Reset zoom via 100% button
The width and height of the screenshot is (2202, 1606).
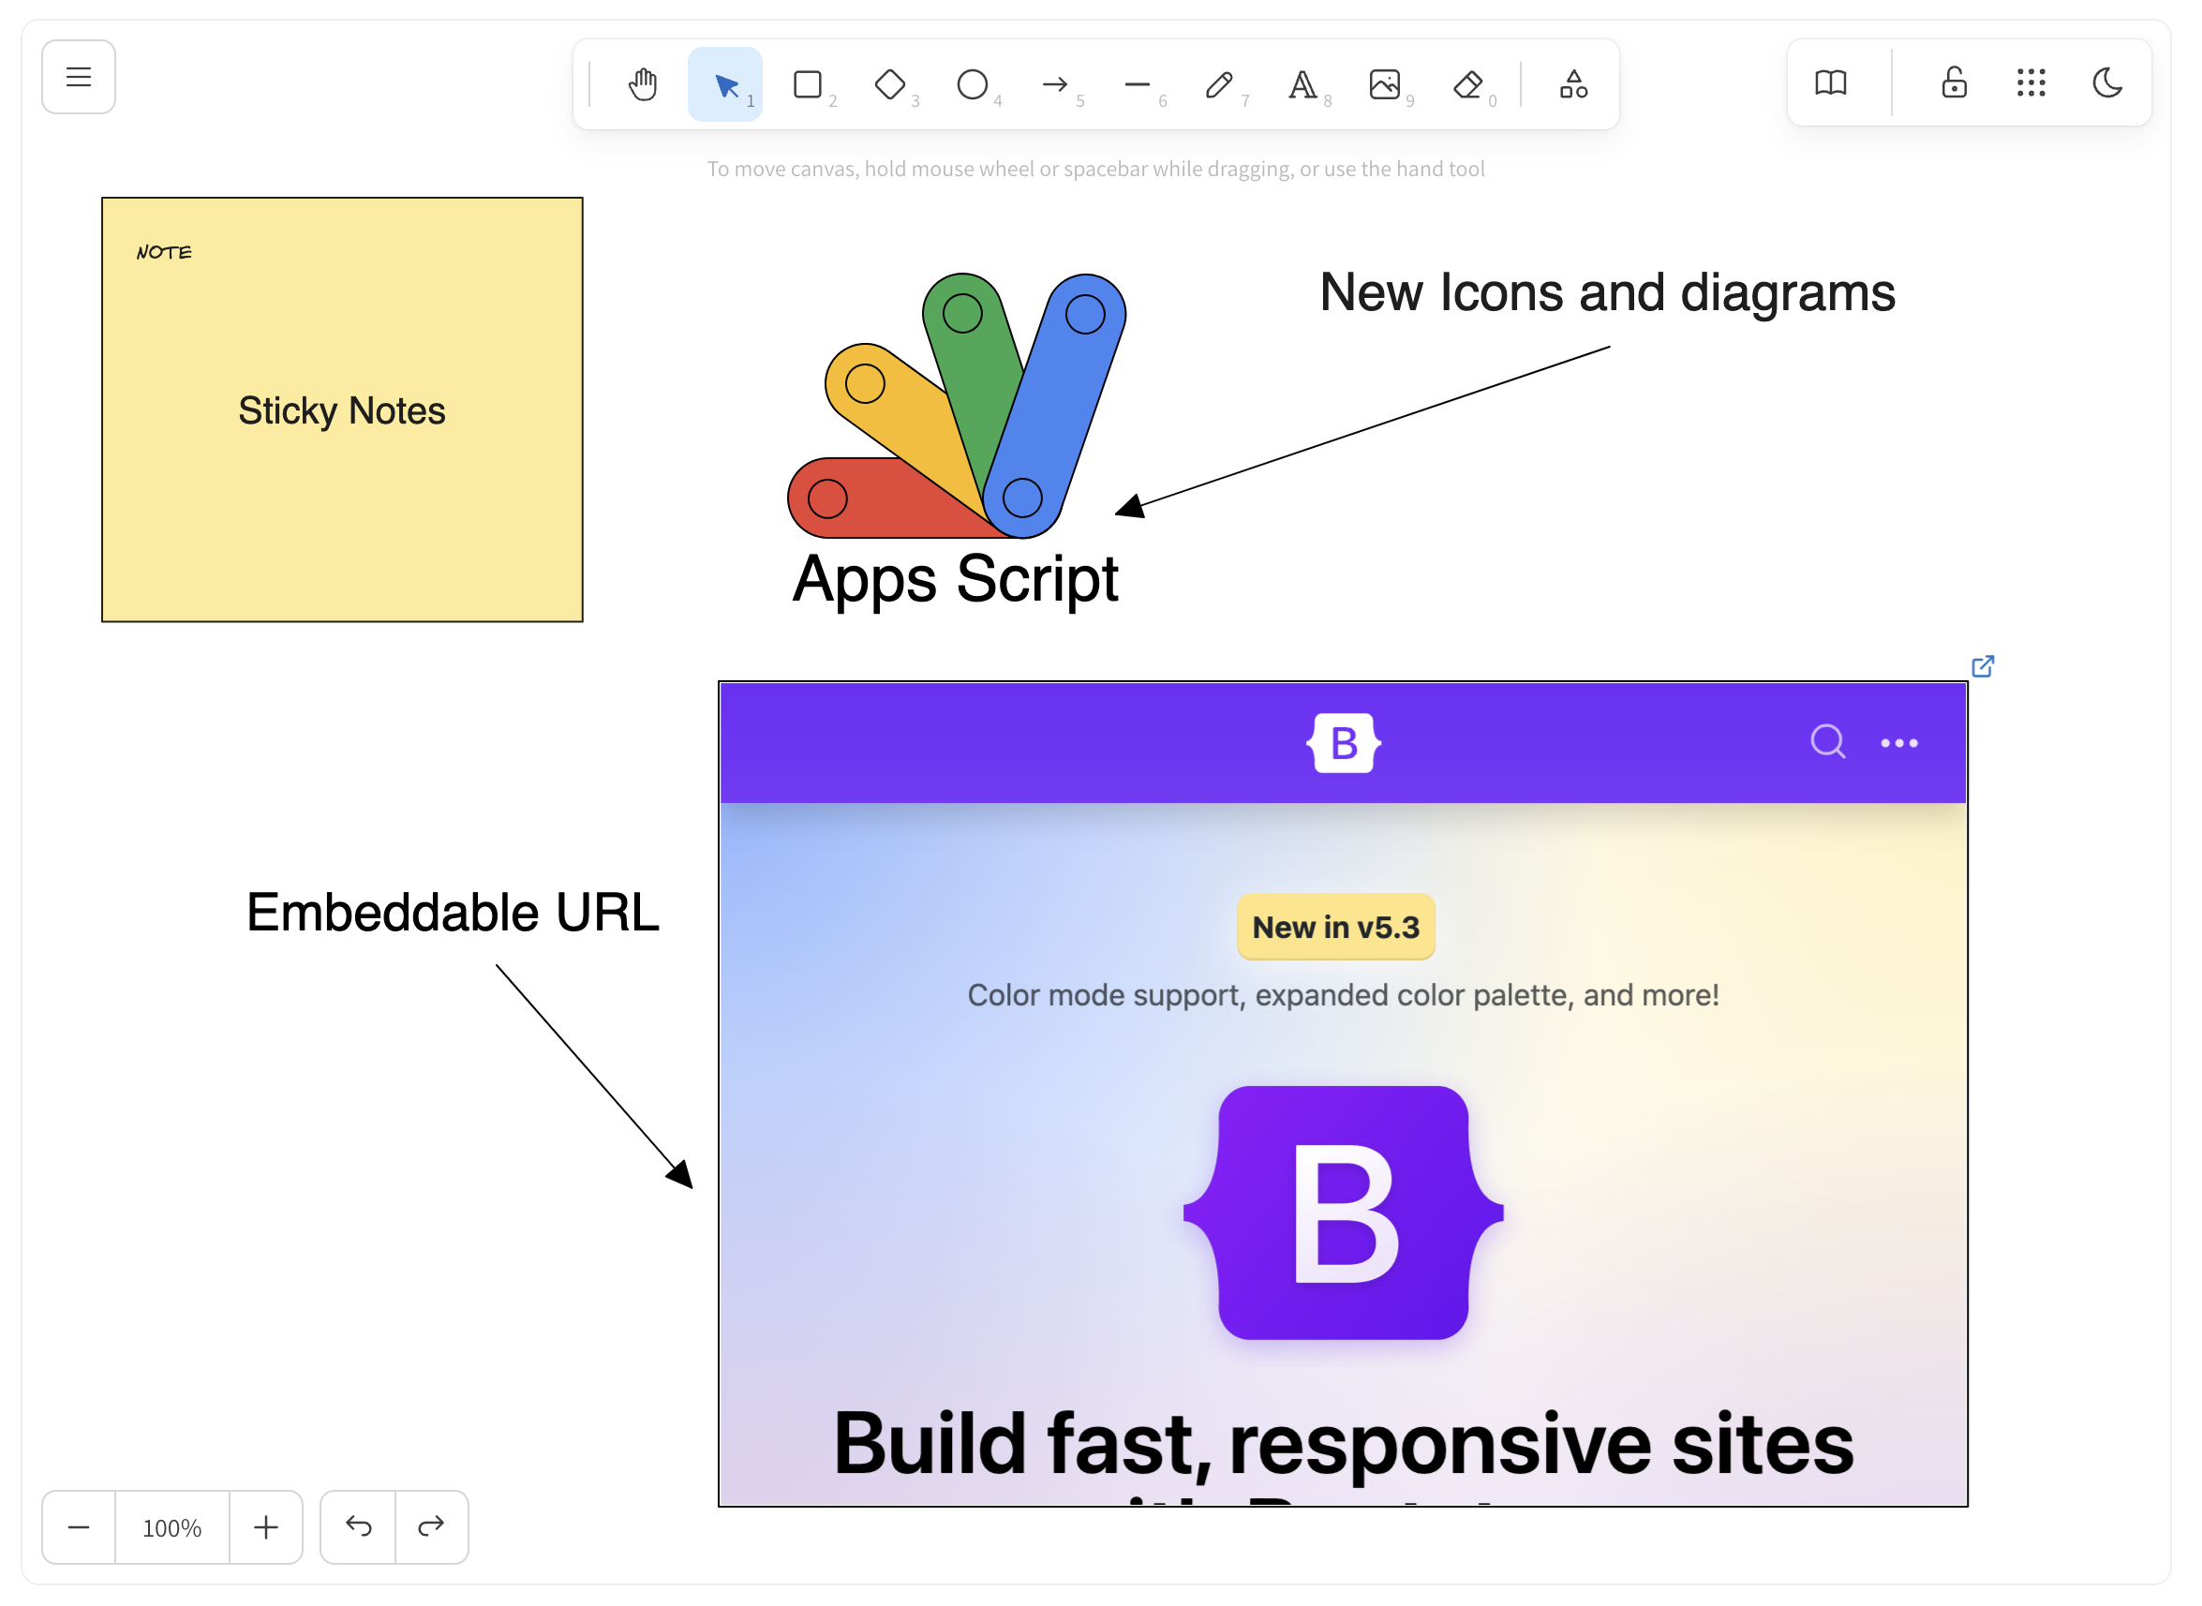(172, 1527)
